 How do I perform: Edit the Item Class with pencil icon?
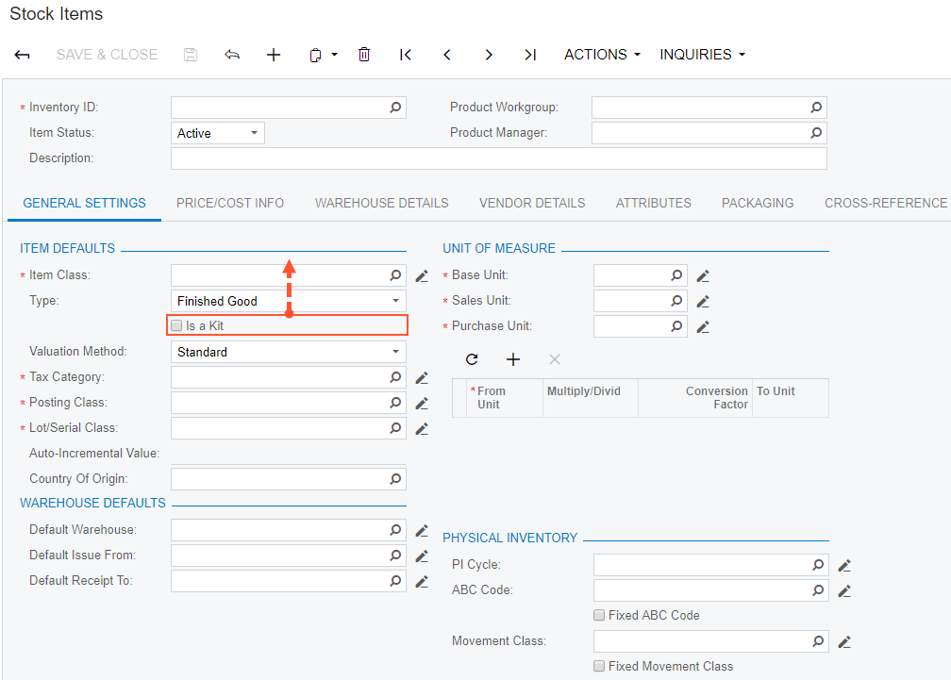(422, 276)
